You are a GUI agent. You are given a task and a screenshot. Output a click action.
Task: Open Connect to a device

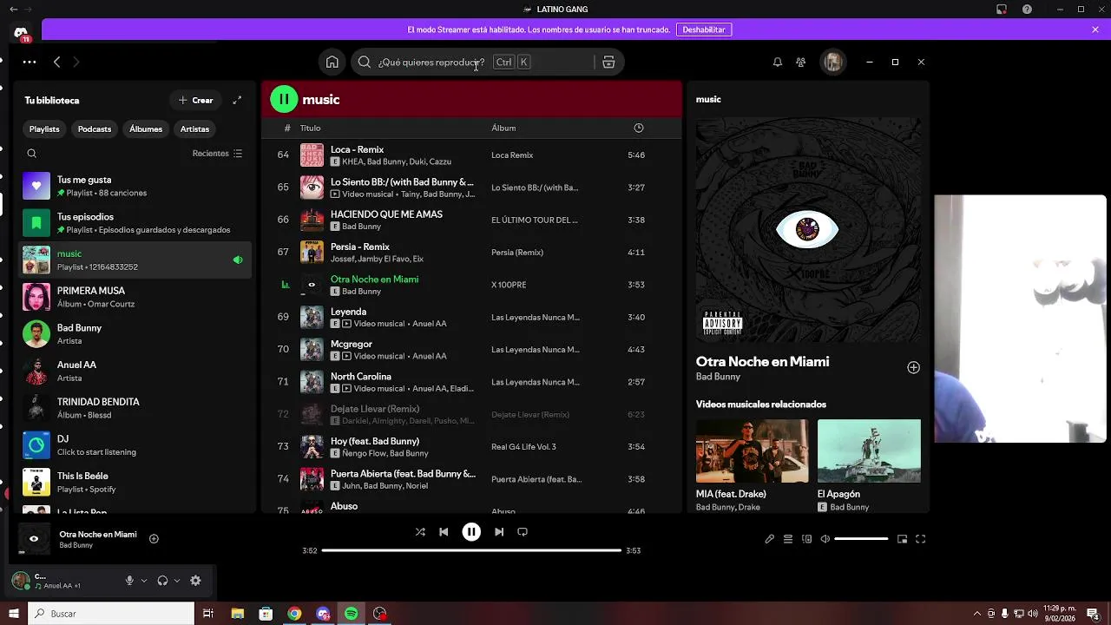806,539
